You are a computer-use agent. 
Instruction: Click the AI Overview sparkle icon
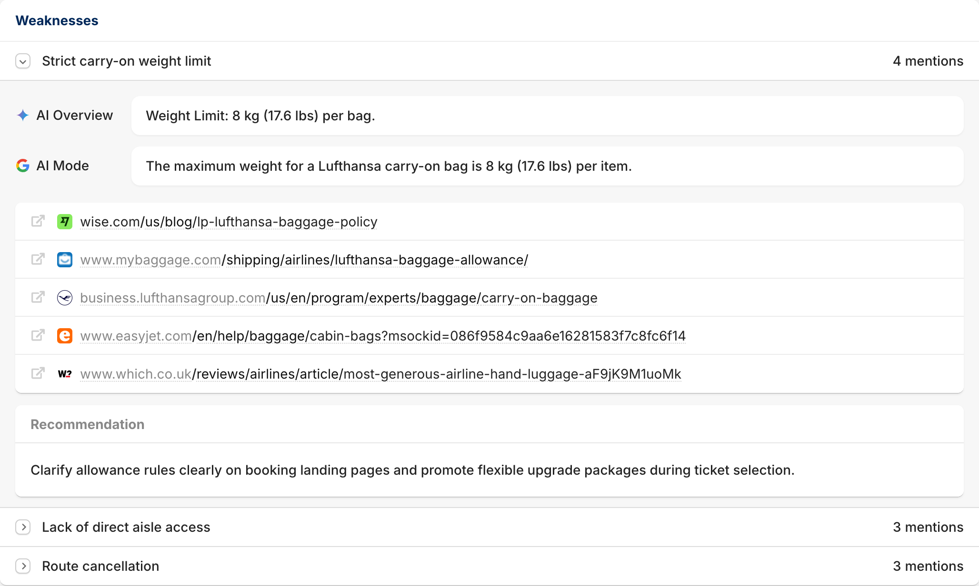pos(23,115)
